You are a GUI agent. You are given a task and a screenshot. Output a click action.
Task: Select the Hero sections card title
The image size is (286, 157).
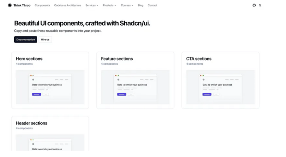pos(29,59)
